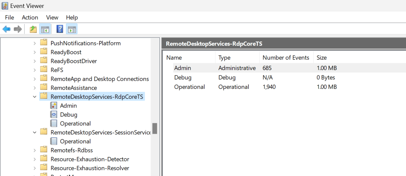Select the ReadyBoostDriver tree label
The width and height of the screenshot is (406, 176).
74,61
